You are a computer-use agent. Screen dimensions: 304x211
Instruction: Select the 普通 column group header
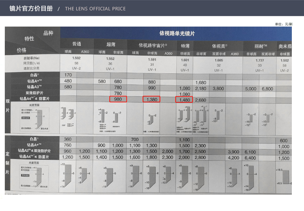click(76, 44)
